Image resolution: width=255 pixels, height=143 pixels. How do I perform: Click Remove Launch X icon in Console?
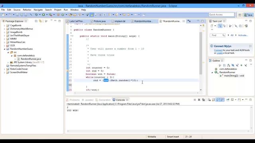[199, 100]
